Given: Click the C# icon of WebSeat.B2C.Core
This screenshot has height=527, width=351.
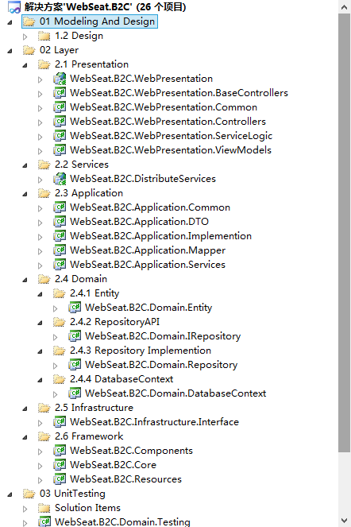Looking at the screenshot, I should click(60, 465).
